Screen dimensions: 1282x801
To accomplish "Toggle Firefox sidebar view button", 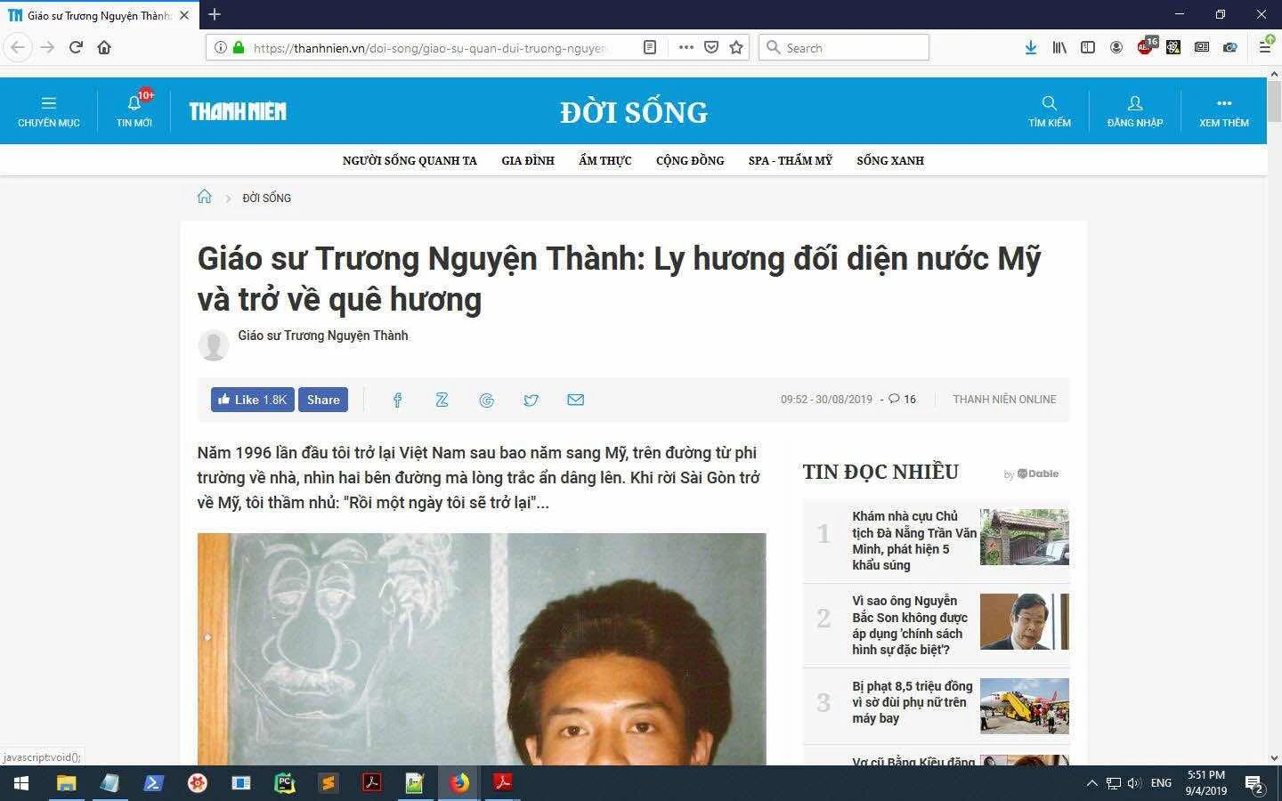I will 1088,47.
